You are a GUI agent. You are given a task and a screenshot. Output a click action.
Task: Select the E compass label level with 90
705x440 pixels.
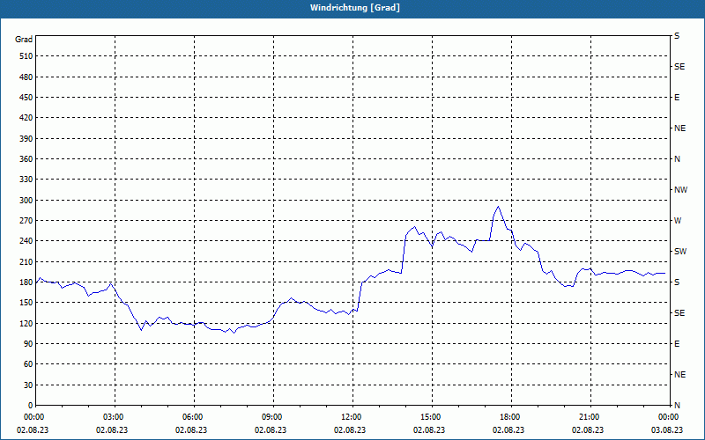pos(677,344)
